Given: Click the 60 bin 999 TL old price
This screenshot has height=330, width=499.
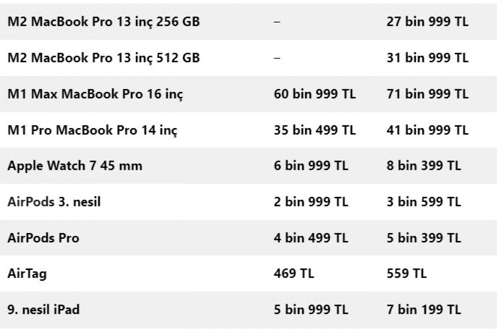Looking at the screenshot, I should click(x=315, y=94).
